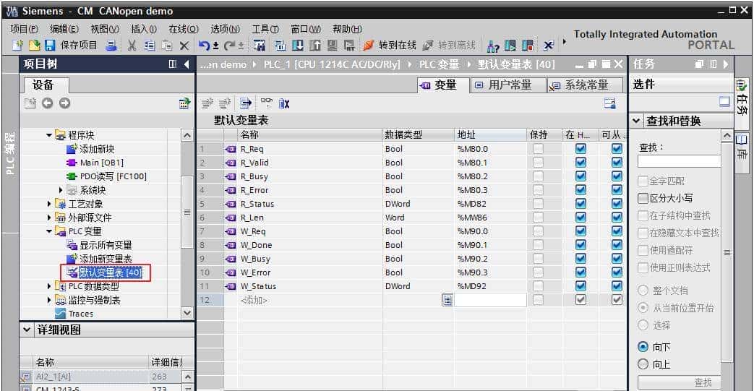Save the project with 保存项目
Screen dimensions: 754x391
[71, 46]
